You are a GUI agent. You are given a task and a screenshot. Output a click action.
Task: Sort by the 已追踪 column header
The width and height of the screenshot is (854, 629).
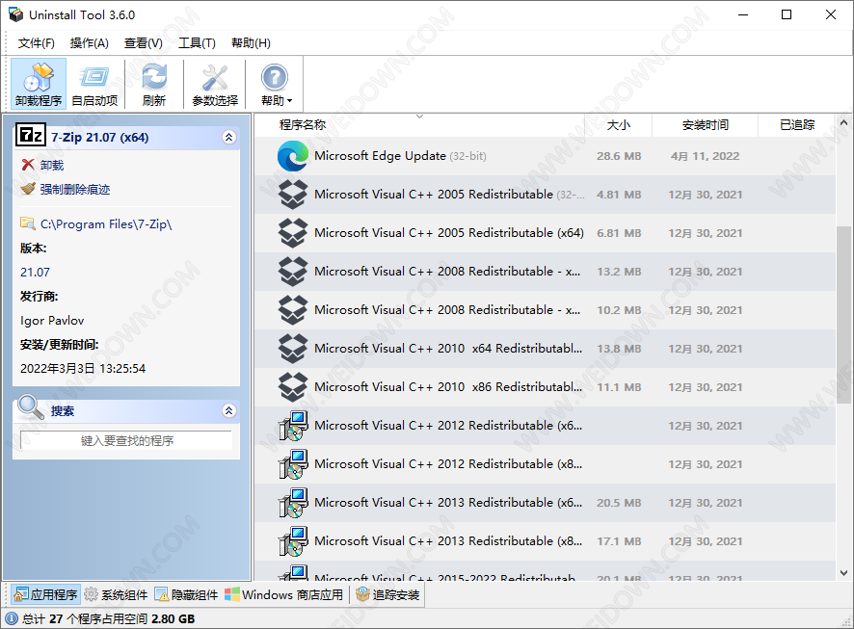pos(797,125)
